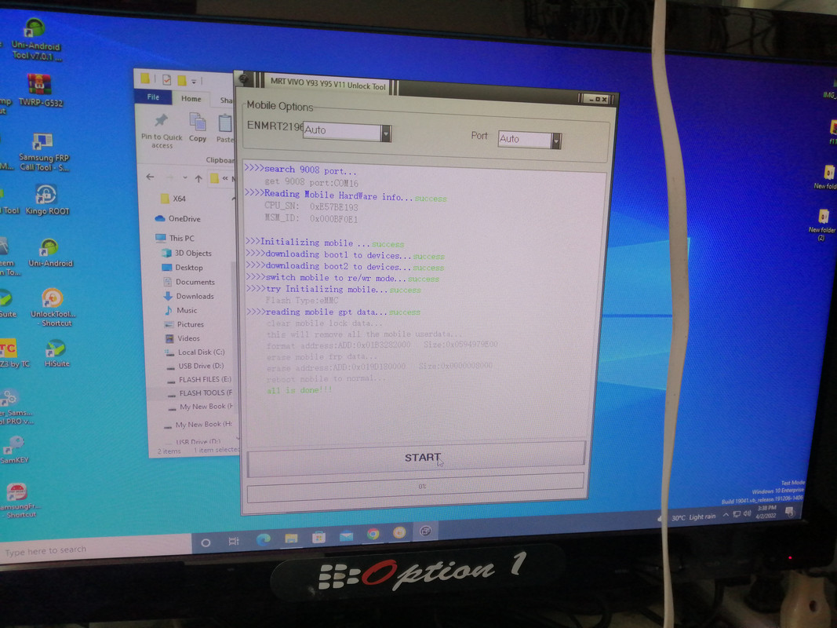Open the notification center icon
837x628 pixels.
(790, 513)
